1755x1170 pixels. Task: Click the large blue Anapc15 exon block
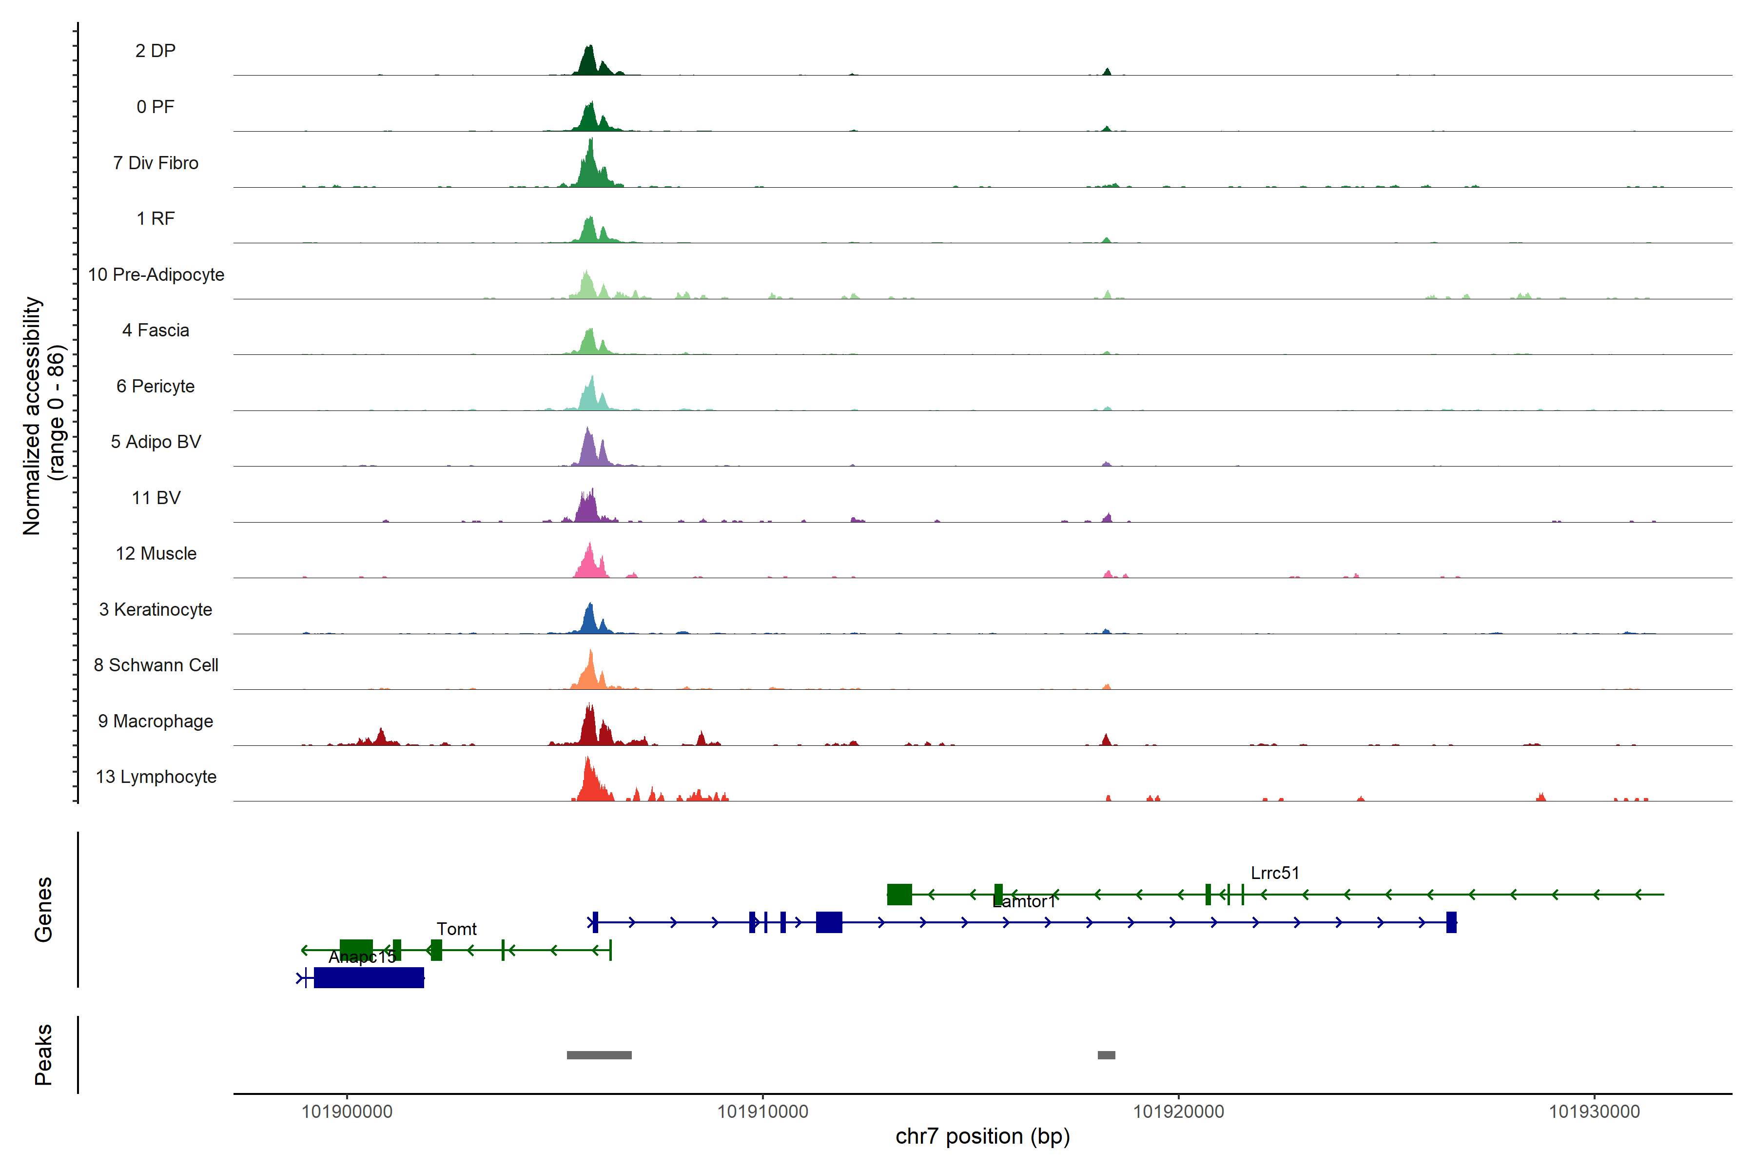click(369, 977)
